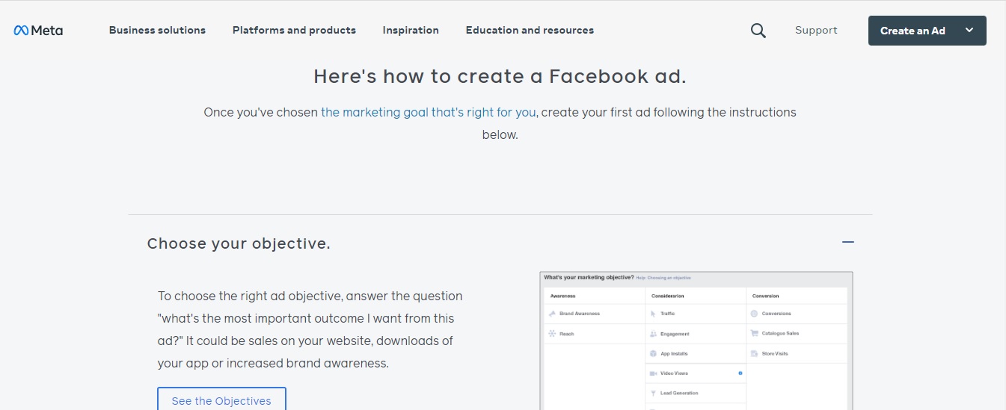The image size is (1006, 410).
Task: Click the Video Views camera icon
Action: pos(653,373)
